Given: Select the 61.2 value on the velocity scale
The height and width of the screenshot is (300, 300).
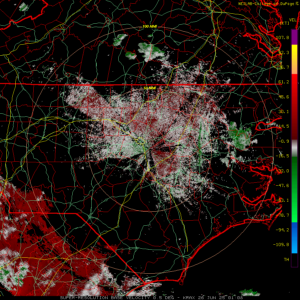Looking at the screenshot, I should click(284, 82).
